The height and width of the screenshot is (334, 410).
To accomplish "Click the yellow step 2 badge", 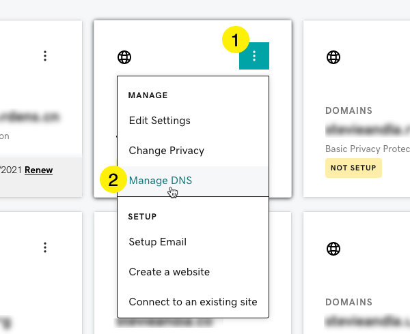I will (113, 180).
